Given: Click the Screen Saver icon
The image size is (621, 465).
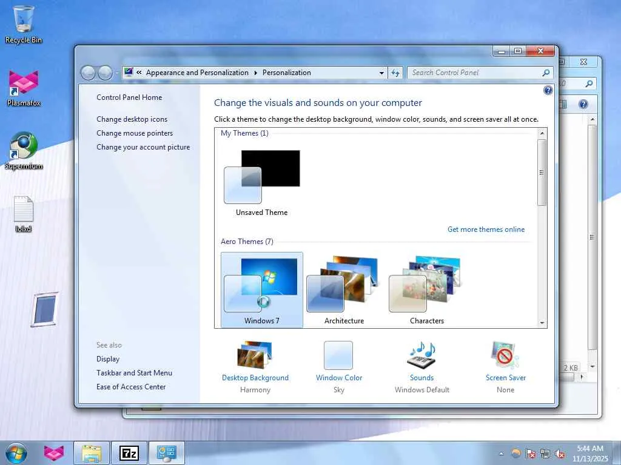Looking at the screenshot, I should [505, 355].
